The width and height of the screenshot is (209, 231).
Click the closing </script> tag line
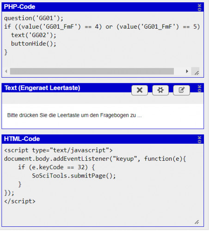pos(20,201)
